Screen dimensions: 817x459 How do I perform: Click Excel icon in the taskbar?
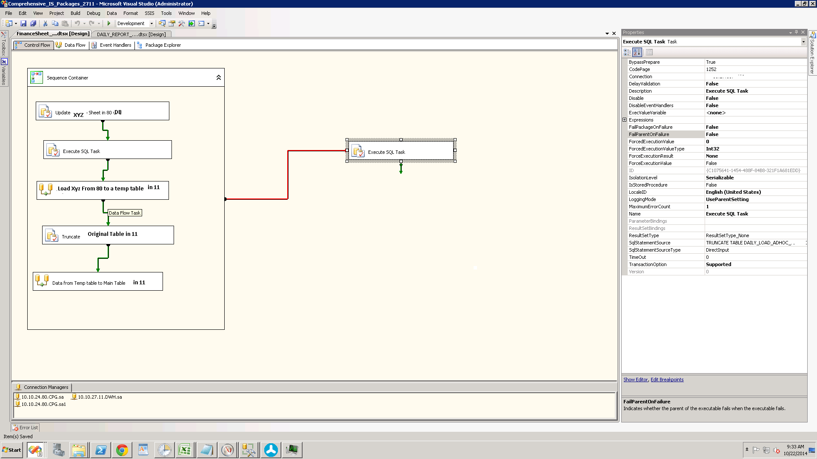click(185, 450)
